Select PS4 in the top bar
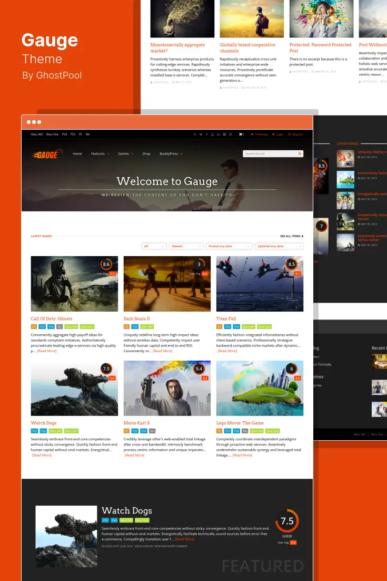 (64, 134)
